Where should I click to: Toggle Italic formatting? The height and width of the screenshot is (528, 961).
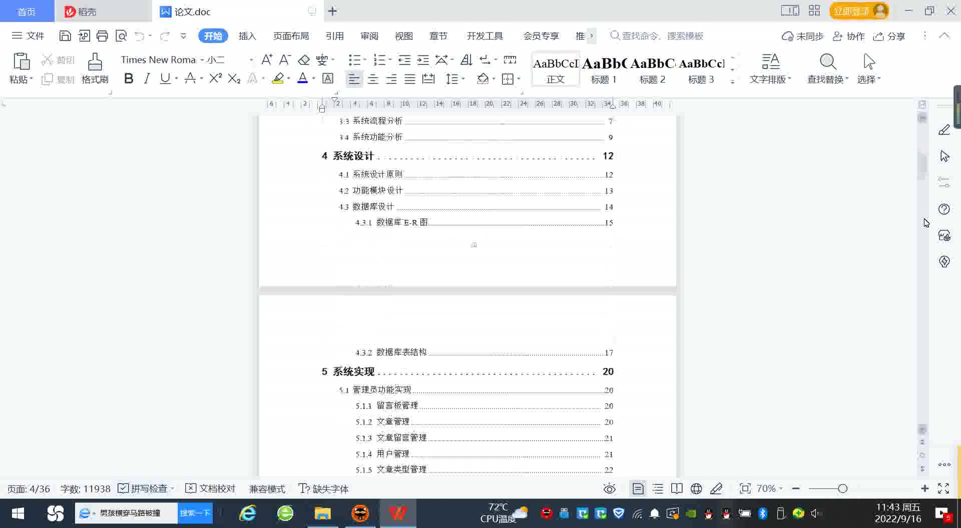click(147, 78)
